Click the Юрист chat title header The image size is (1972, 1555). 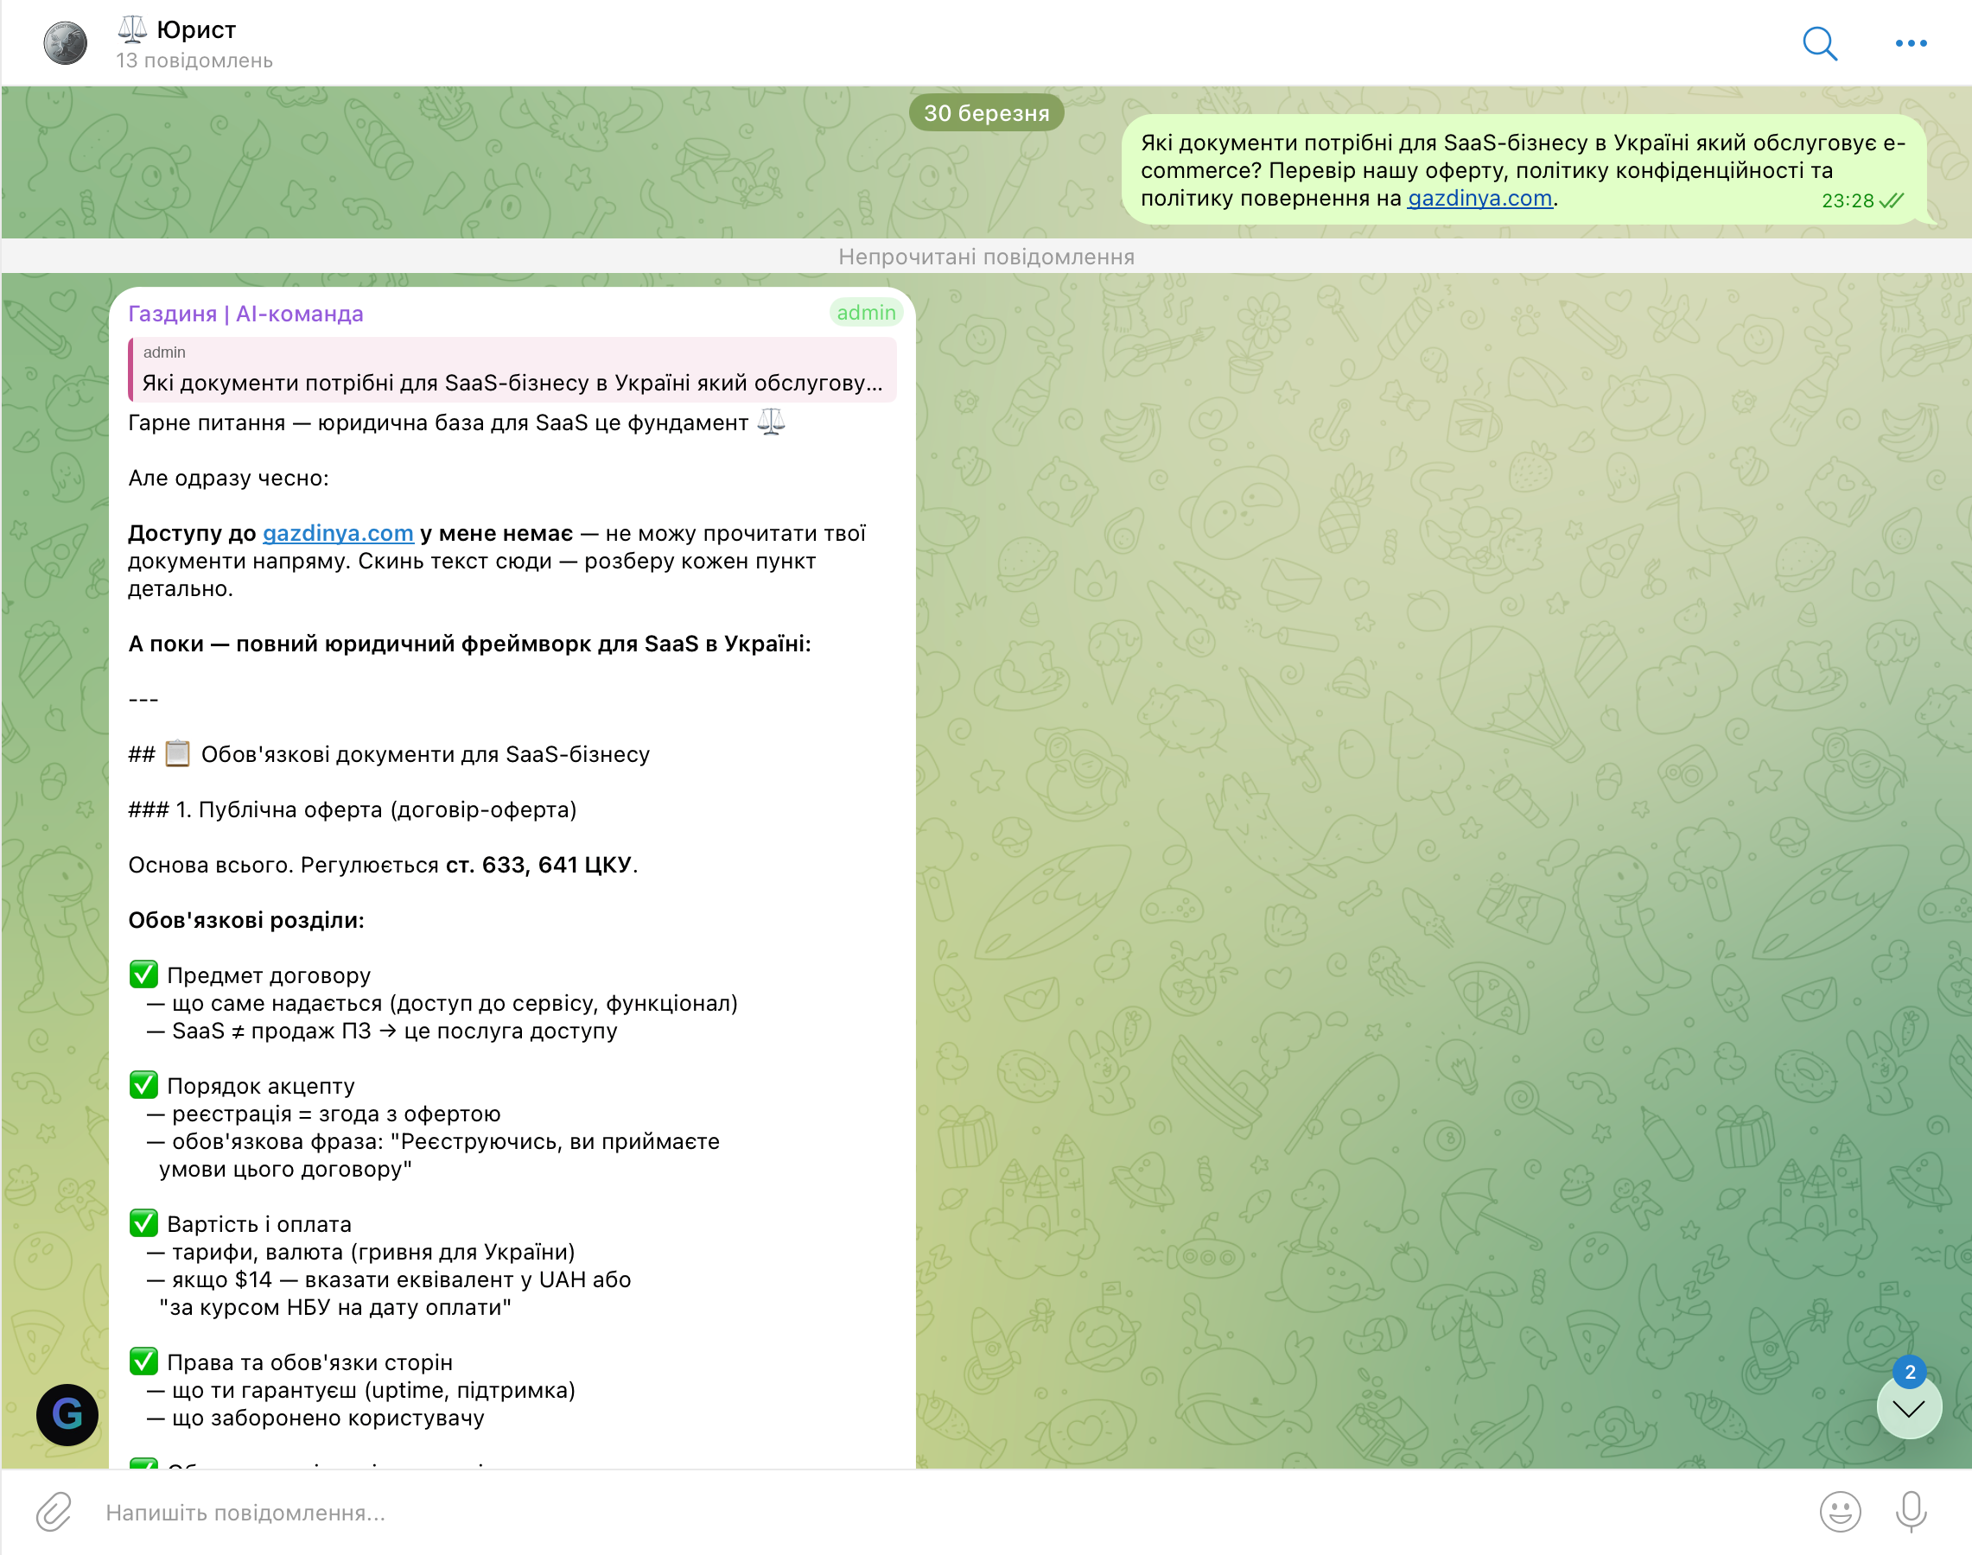click(196, 30)
